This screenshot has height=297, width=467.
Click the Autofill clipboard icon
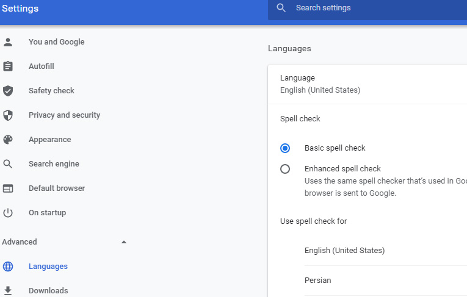click(x=8, y=66)
